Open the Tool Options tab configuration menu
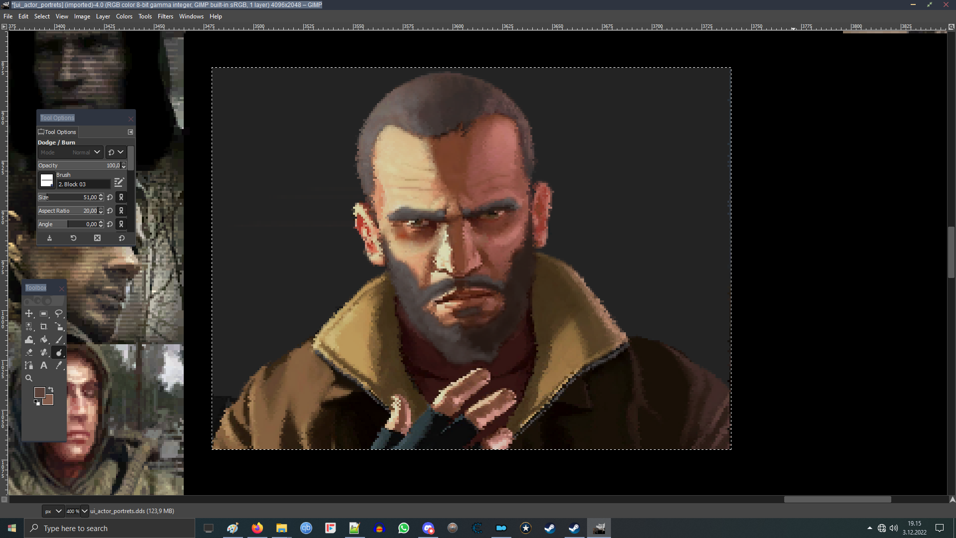 130,132
